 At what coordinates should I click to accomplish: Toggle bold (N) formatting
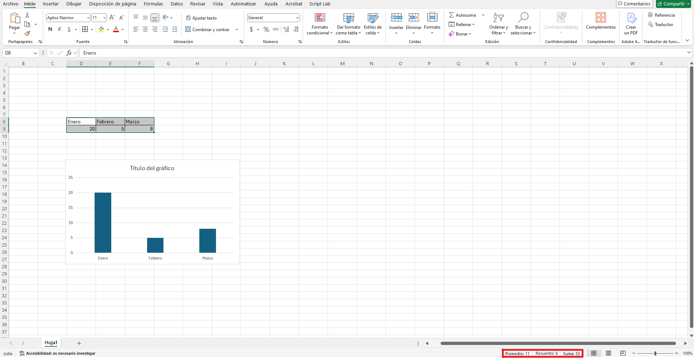(x=50, y=29)
